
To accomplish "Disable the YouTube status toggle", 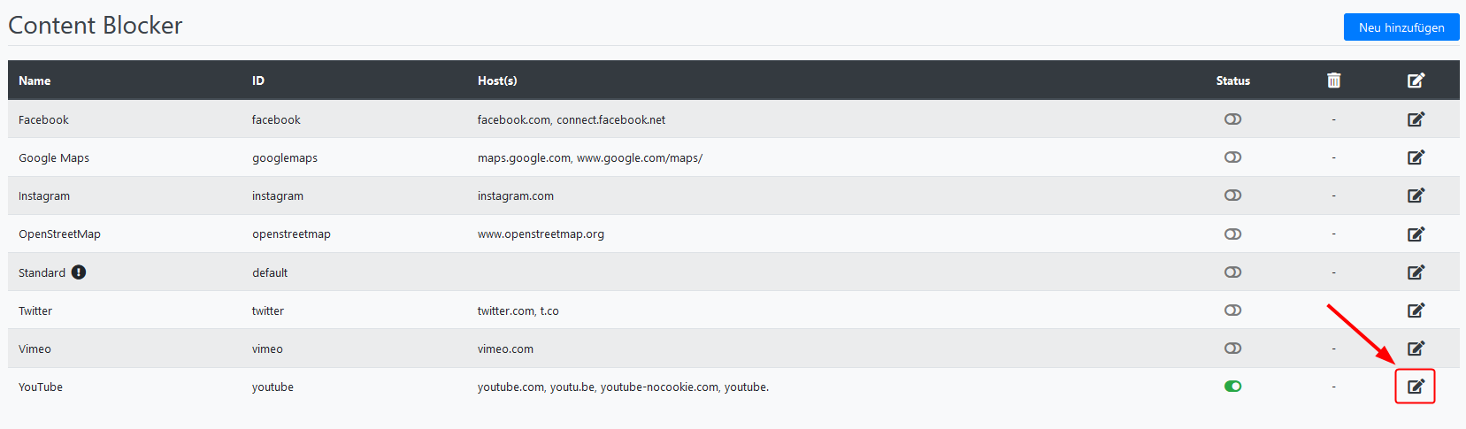I will pos(1233,387).
